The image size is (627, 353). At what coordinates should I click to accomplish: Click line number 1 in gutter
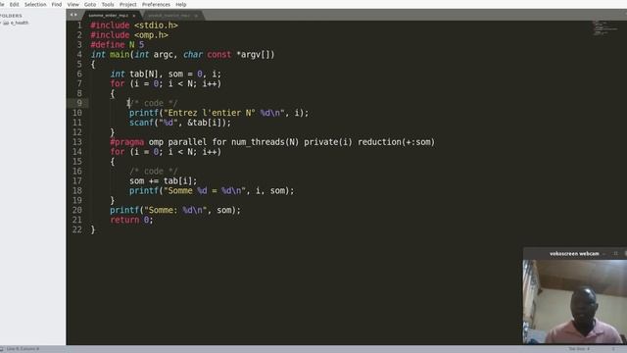point(79,25)
